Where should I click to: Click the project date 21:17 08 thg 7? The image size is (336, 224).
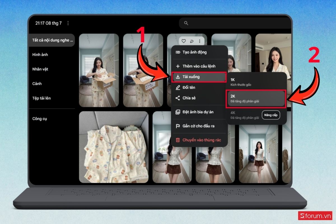pyautogui.click(x=48, y=23)
